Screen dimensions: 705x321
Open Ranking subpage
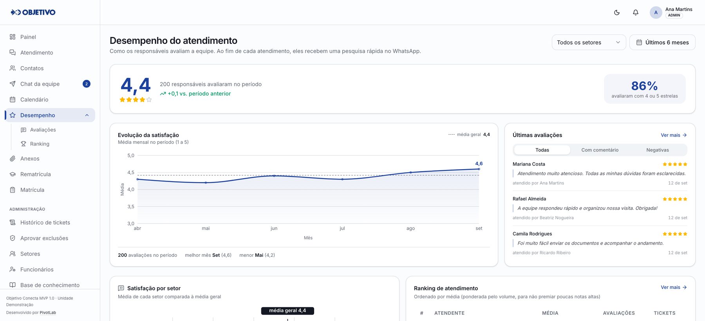point(55,144)
